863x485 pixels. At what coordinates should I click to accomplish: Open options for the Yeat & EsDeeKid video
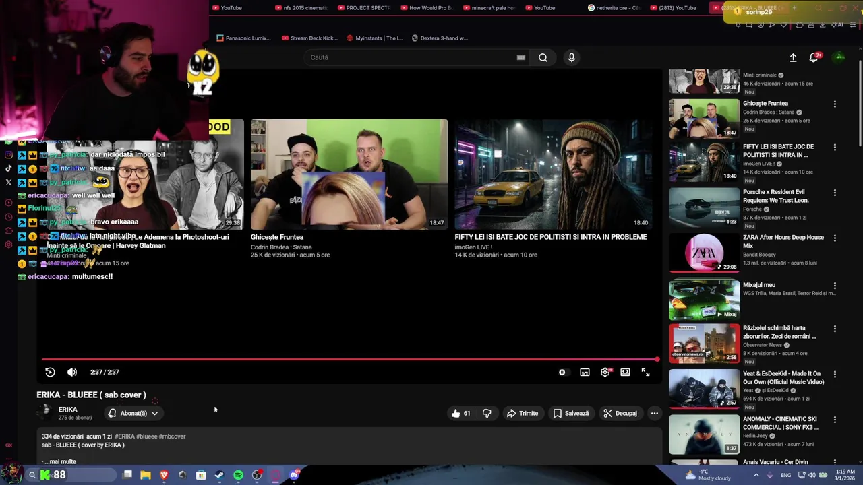click(835, 374)
